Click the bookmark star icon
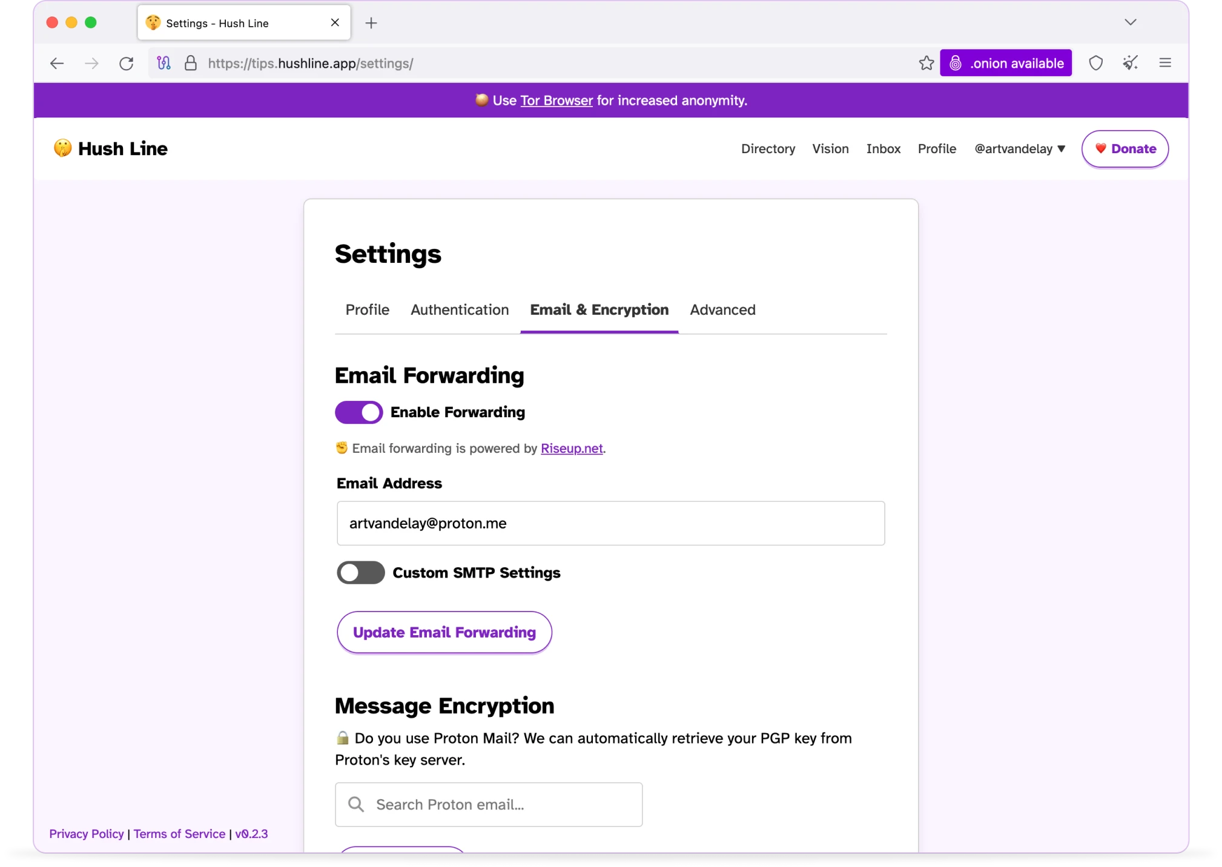Viewport: 1222px width, 867px height. [926, 63]
